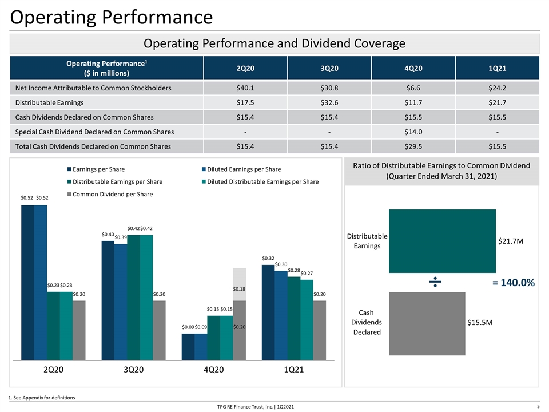This screenshot has height=412, width=549.
Task: Select the 4Q20 table column header
Action: click(413, 68)
